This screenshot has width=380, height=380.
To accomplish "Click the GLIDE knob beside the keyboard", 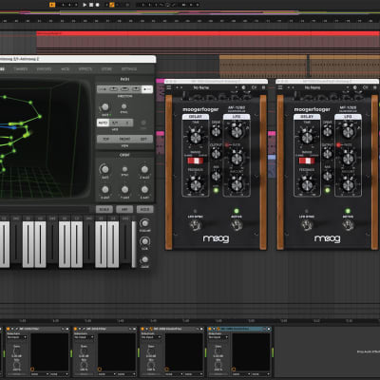I will point(144,259).
